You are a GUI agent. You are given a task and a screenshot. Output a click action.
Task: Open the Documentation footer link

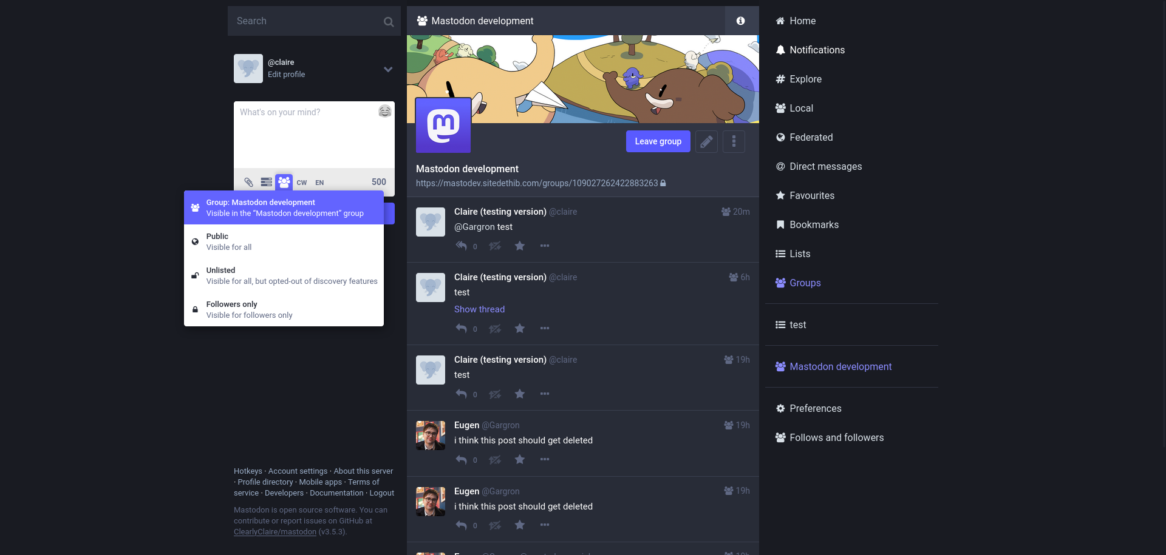point(336,493)
